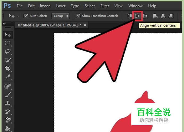Click the toolbox panel grip handle

(8, 27)
